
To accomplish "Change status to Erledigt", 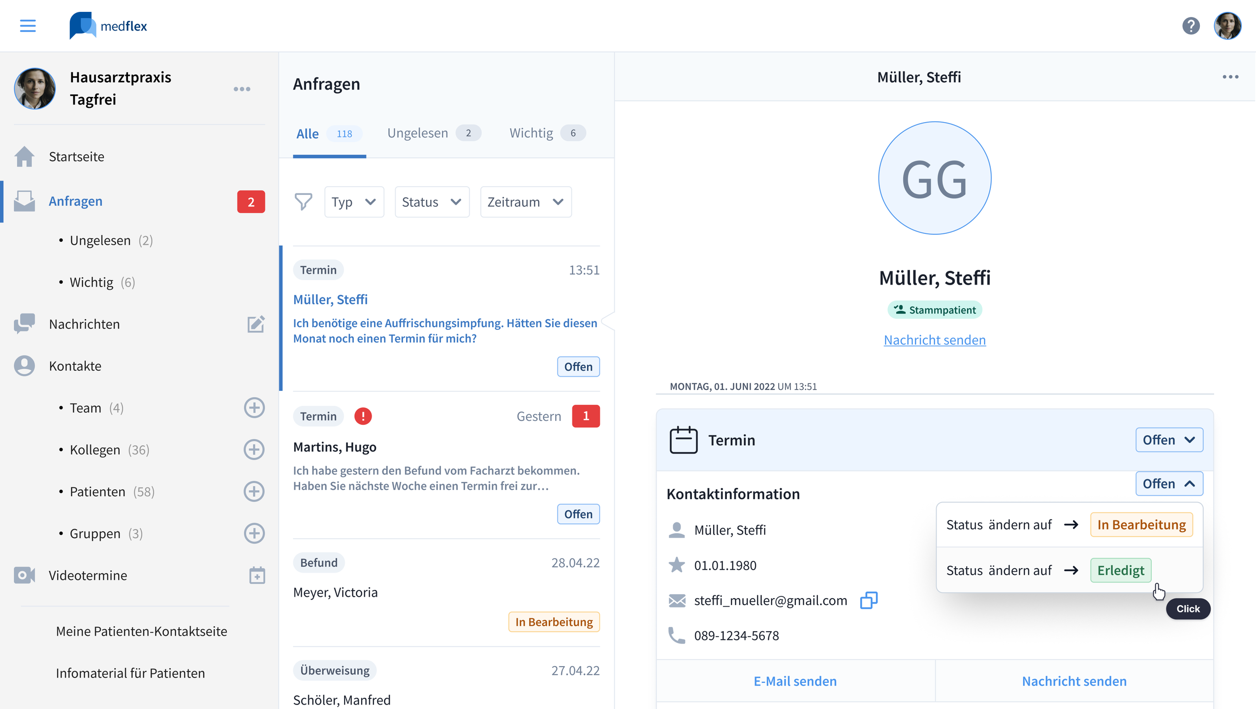I will [x=1120, y=570].
